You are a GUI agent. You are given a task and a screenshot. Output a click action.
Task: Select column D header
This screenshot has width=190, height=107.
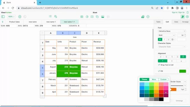click(x=87, y=33)
